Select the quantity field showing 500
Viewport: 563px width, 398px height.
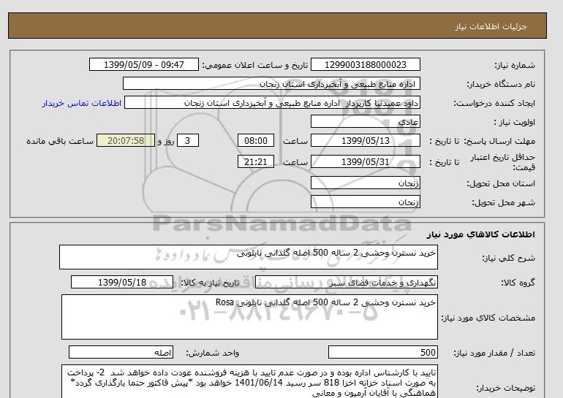(382, 353)
